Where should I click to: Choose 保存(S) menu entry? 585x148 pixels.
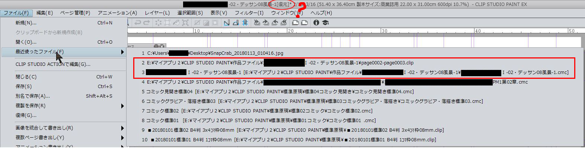(x=64, y=87)
